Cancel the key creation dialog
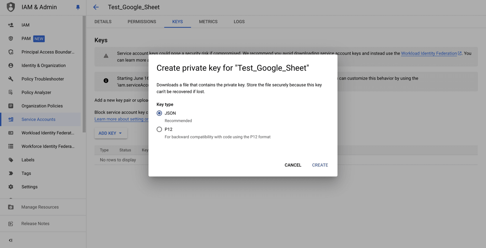486x248 pixels. coord(293,165)
